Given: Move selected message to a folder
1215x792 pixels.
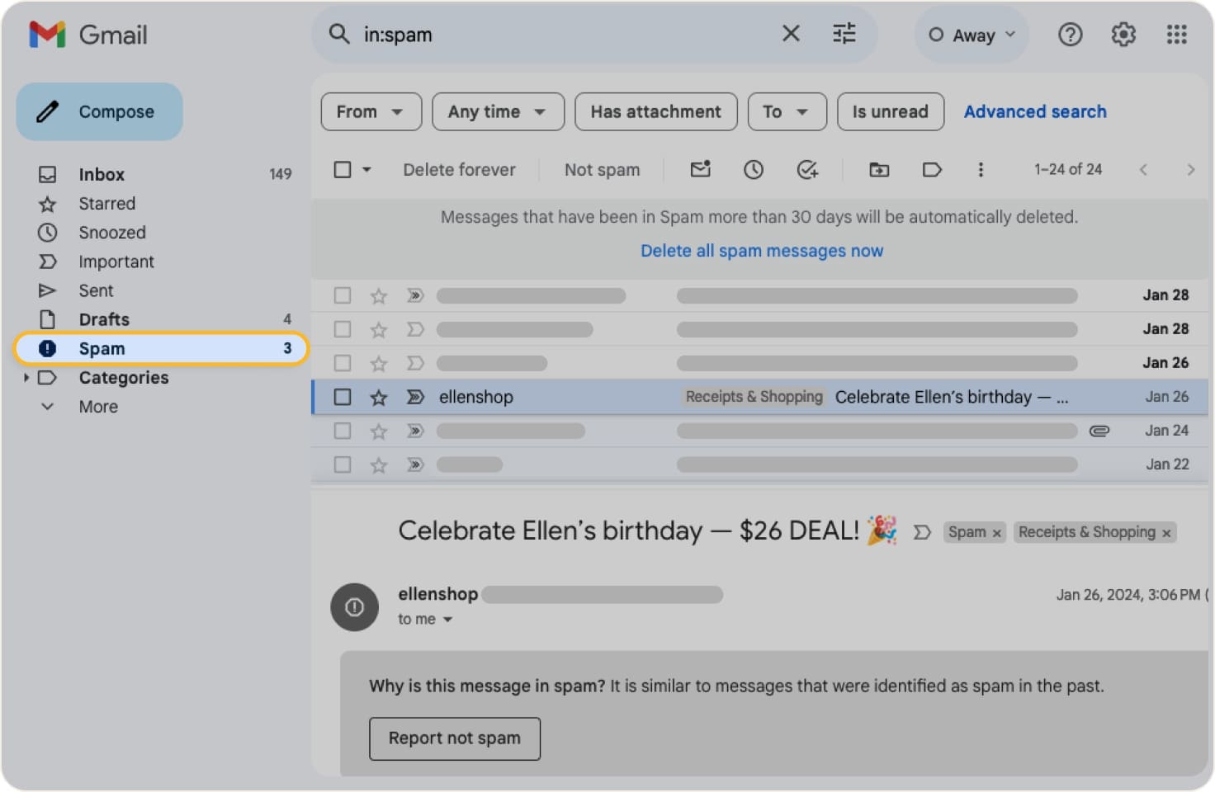Looking at the screenshot, I should [878, 169].
